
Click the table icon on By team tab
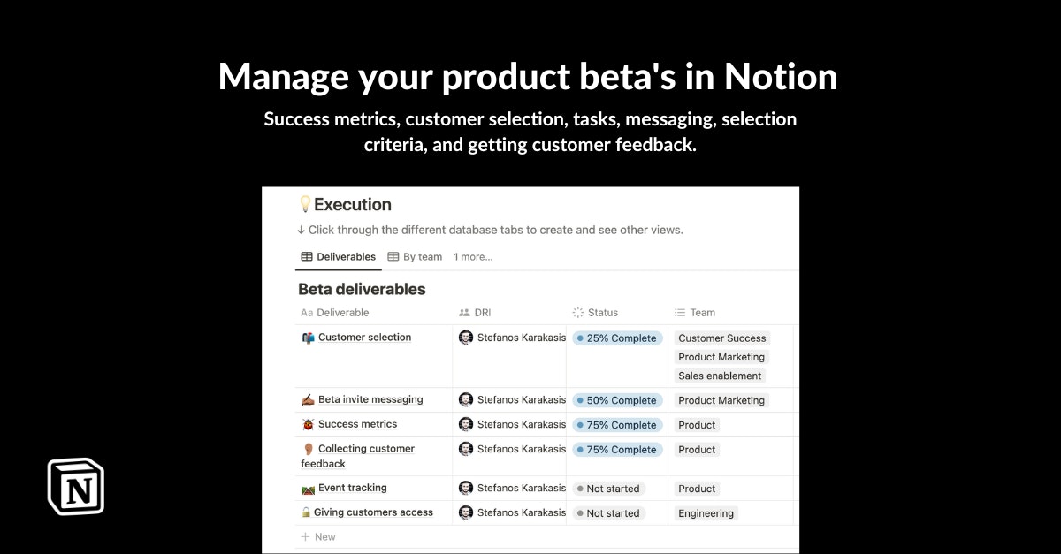tap(393, 257)
